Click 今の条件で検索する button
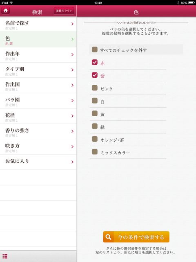The width and height of the screenshot is (196, 262). coord(136,237)
